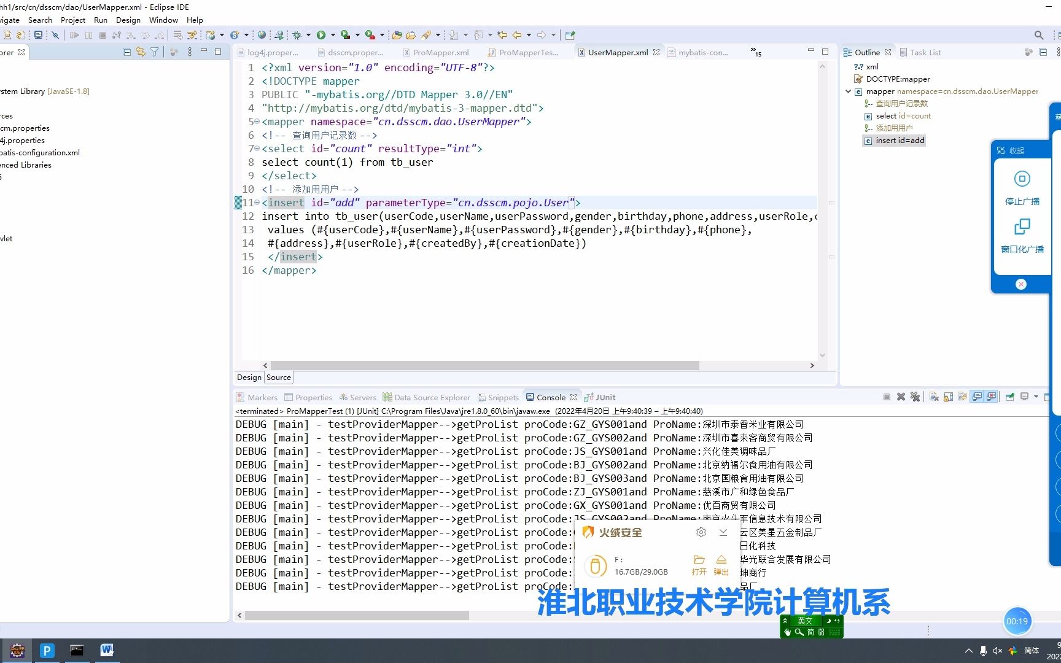Screen dimensions: 1061x663
Task: Click Word Wrap console icon
Action: point(962,397)
